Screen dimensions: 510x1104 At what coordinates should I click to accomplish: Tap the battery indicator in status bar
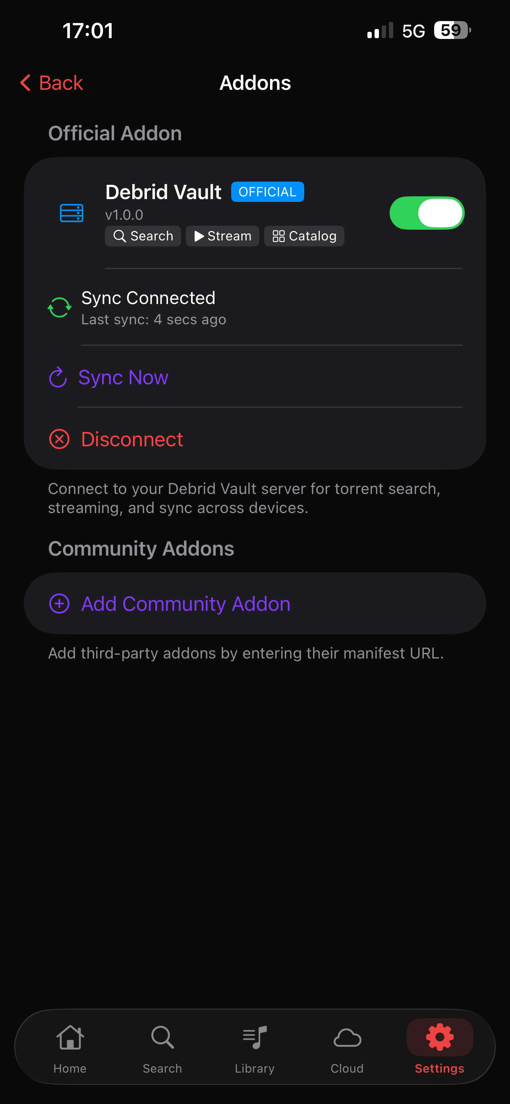click(452, 31)
